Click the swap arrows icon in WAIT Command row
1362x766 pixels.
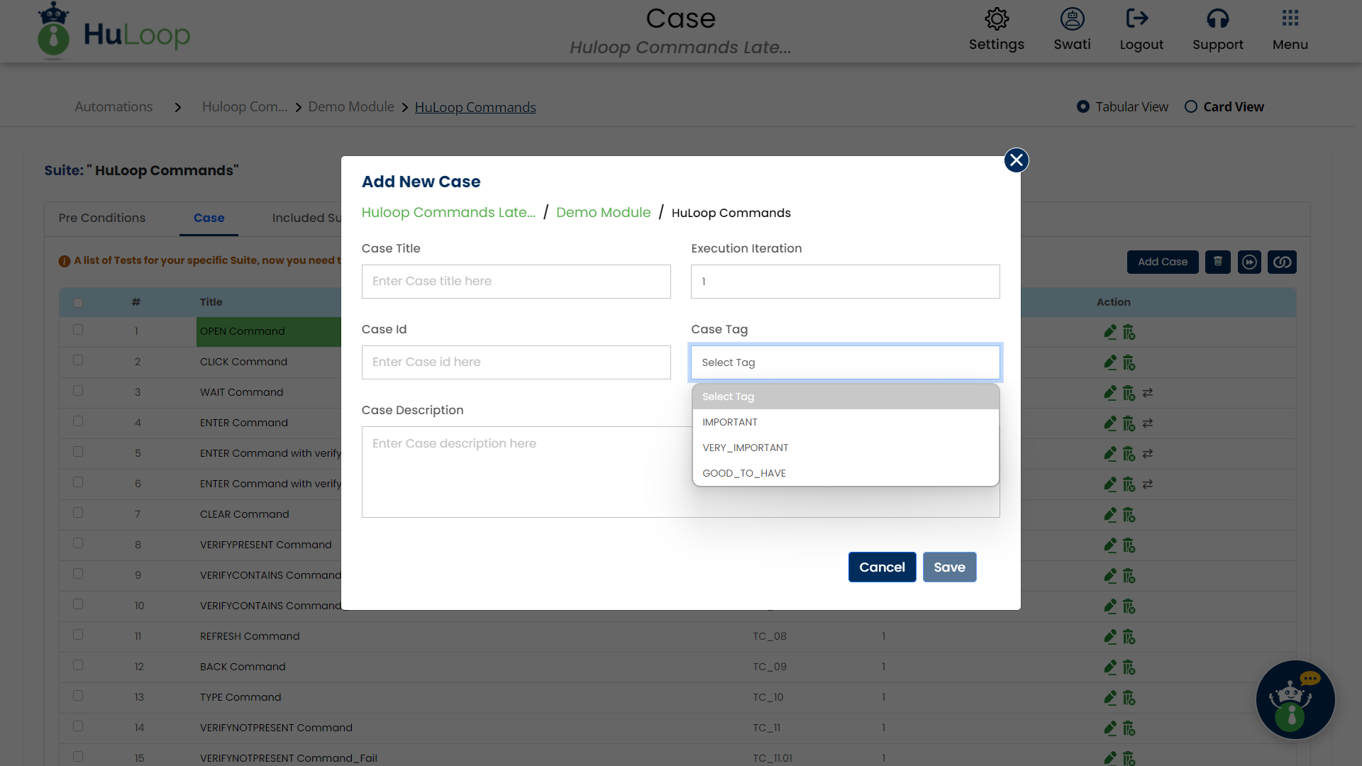1148,392
